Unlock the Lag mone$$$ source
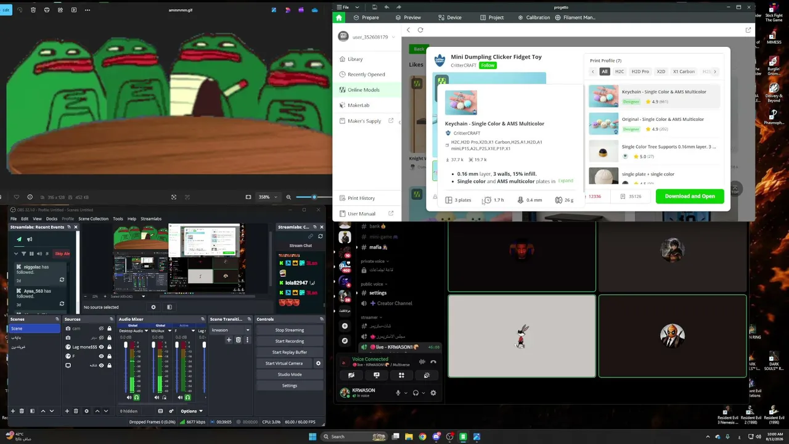Image resolution: width=789 pixels, height=444 pixels. point(109,347)
